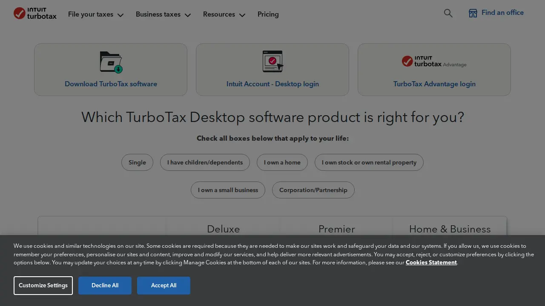The width and height of the screenshot is (545, 306).
Task: Click Accept All cookies button
Action: (x=163, y=286)
